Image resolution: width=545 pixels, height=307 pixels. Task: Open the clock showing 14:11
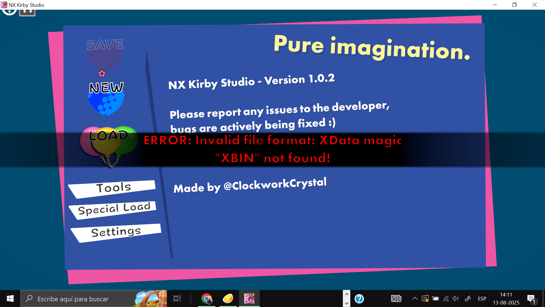coord(506,298)
